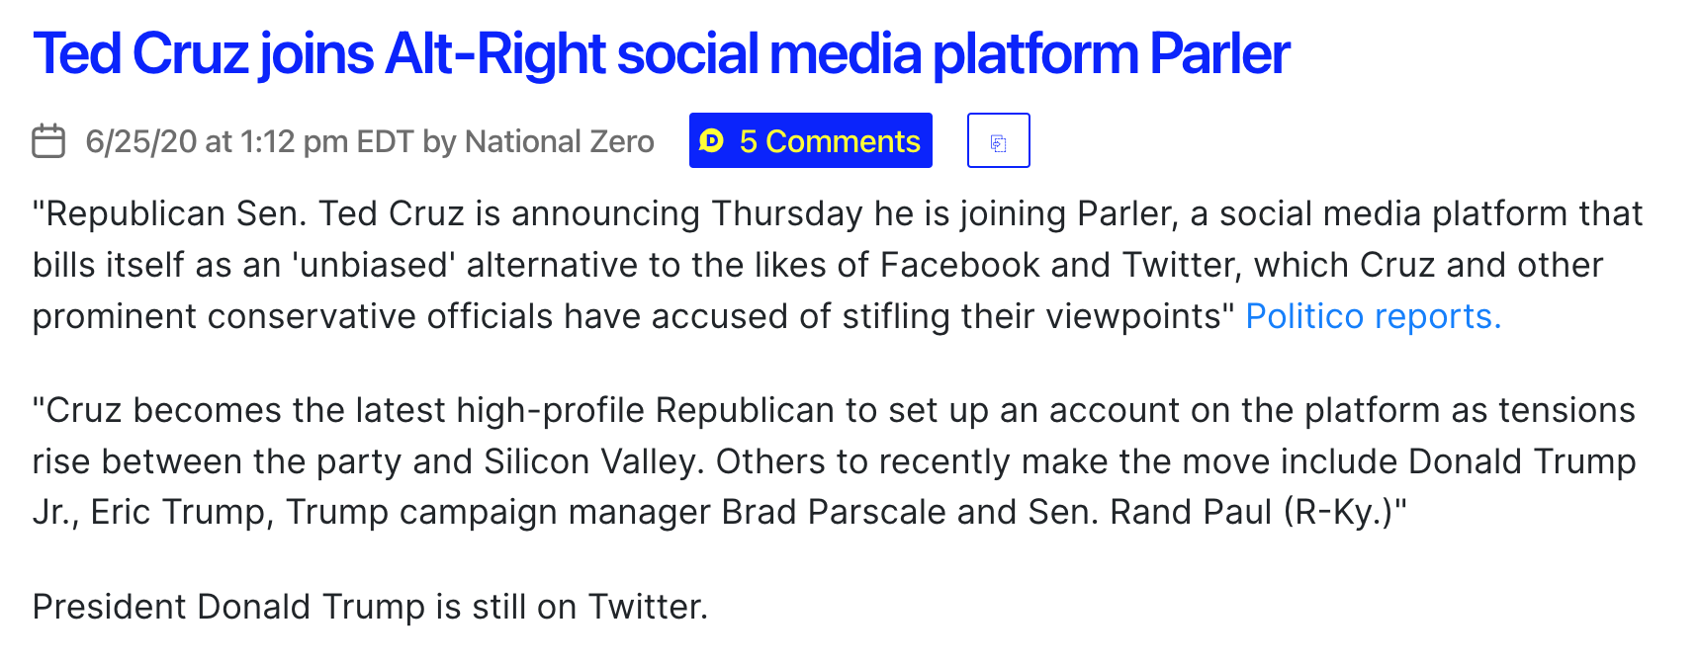Click the 6/25/20 post date text
1701x664 pixels.
pyautogui.click(x=141, y=141)
